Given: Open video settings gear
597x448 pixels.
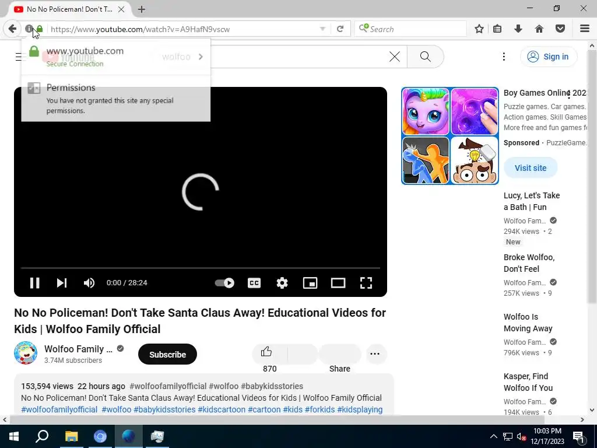Looking at the screenshot, I should (282, 283).
